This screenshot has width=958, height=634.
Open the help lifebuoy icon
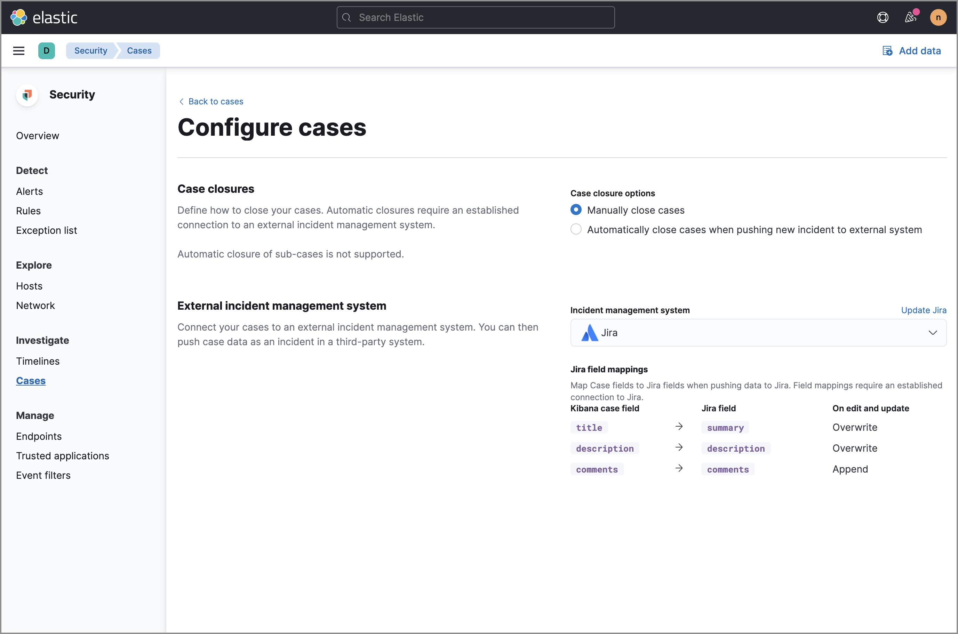[x=883, y=17]
